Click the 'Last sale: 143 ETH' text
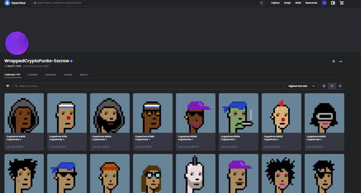 [15, 147]
